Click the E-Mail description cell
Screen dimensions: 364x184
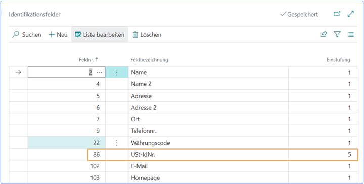[208, 166]
